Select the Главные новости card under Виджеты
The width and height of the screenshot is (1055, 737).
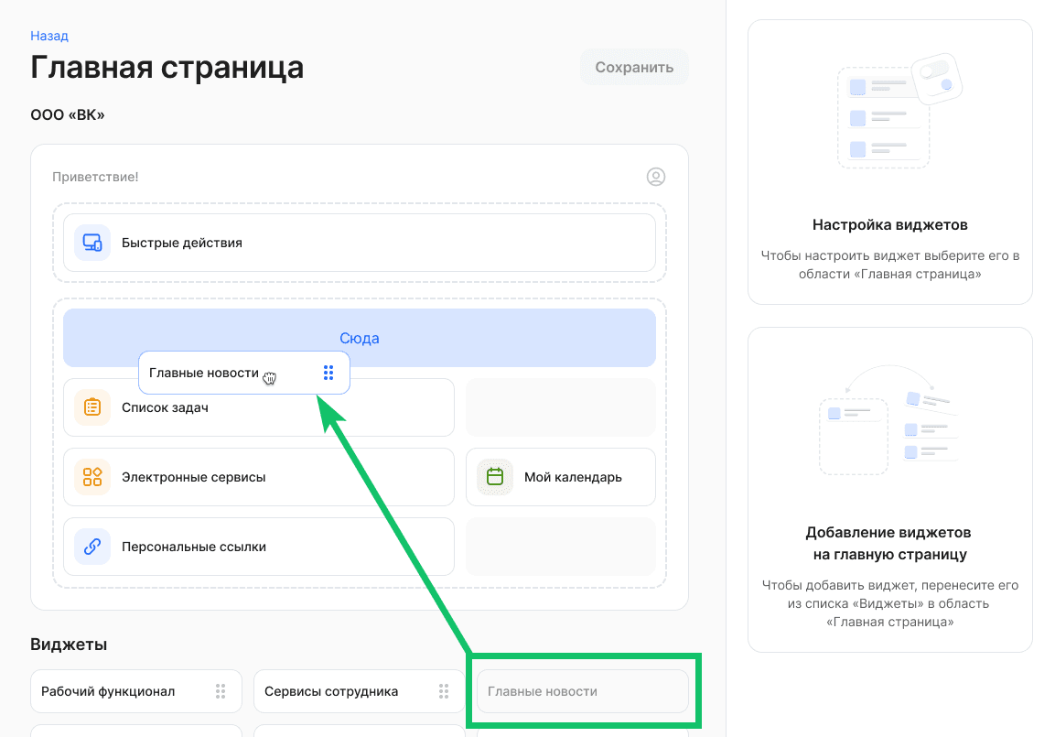583,691
